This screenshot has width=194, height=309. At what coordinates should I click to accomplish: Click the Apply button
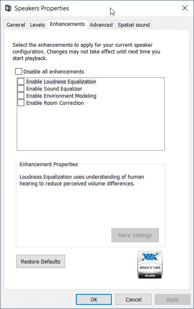(173, 299)
